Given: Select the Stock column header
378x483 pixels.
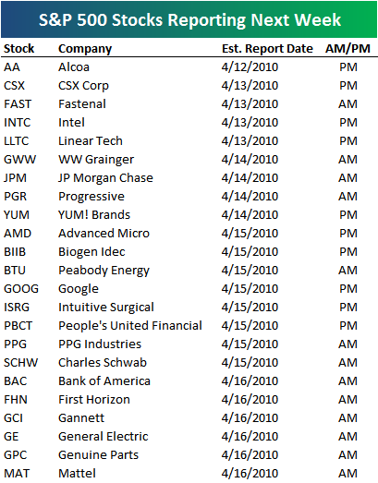Looking at the screenshot, I should [x=18, y=49].
